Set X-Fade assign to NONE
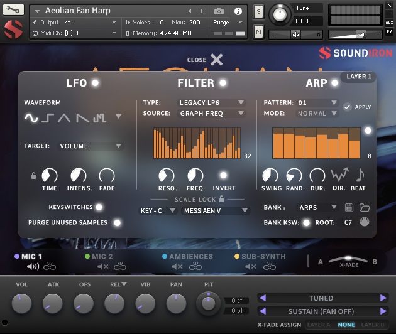396x334 pixels. click(346, 325)
